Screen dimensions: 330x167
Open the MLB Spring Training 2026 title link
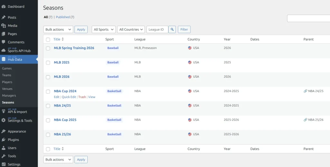click(74, 48)
